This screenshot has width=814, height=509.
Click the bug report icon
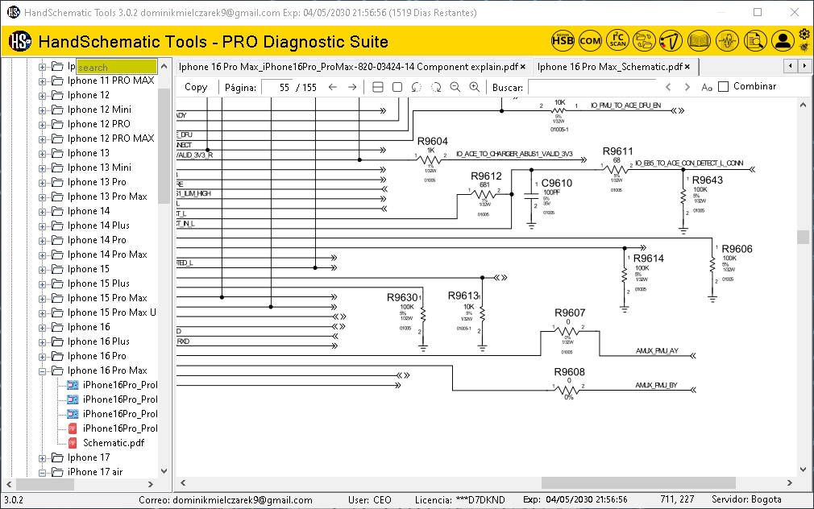coord(804,48)
